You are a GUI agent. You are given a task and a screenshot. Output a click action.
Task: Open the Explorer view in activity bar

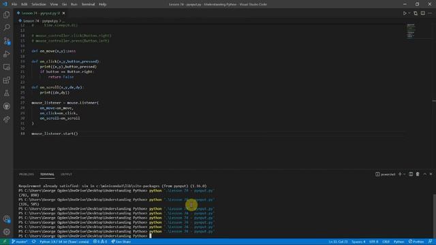tap(6, 14)
